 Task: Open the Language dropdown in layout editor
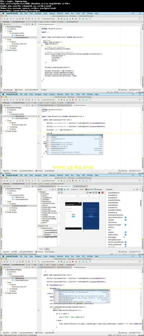(x=99, y=189)
